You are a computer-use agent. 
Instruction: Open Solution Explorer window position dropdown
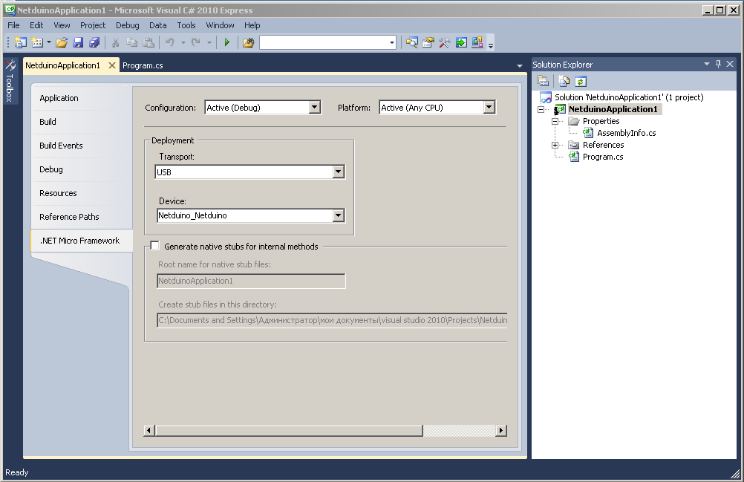pyautogui.click(x=707, y=64)
